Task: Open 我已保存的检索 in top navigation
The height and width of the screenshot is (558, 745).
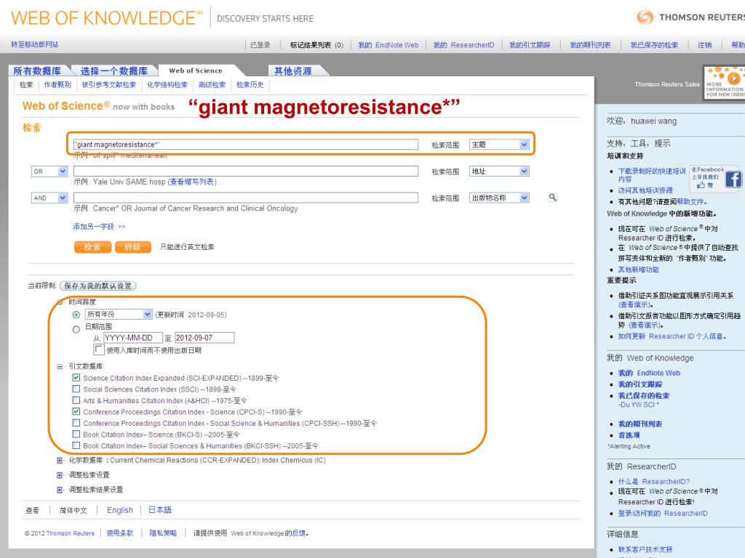Action: 654,45
